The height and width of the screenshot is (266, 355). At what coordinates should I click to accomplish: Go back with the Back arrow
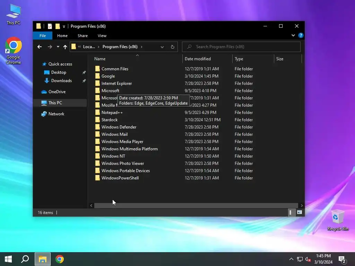tap(40, 47)
